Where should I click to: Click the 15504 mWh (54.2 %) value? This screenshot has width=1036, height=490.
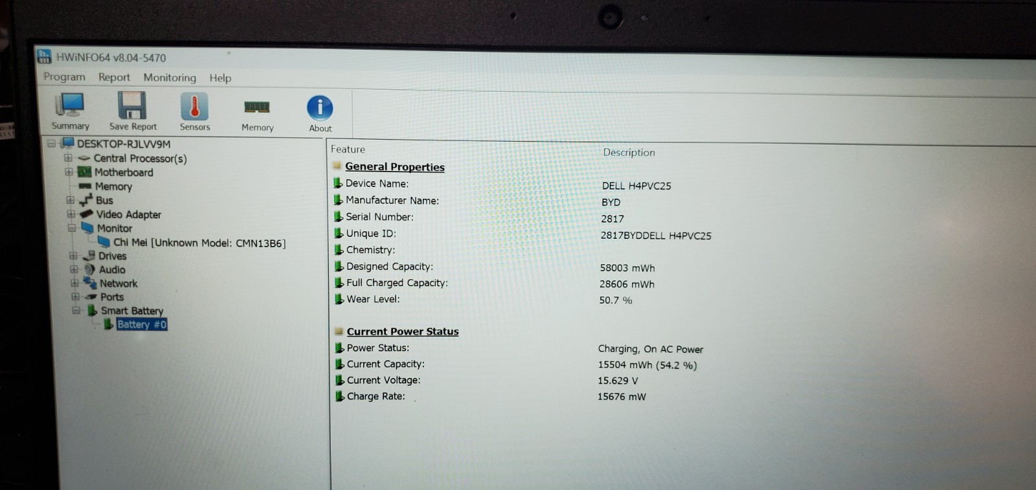647,365
